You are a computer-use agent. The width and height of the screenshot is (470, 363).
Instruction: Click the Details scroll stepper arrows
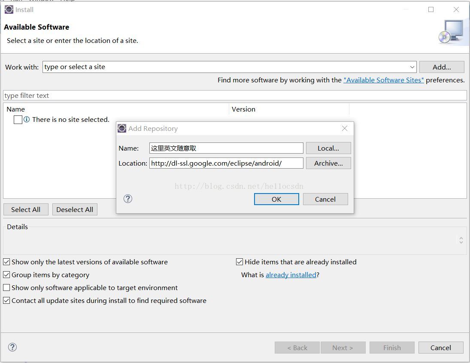461,240
